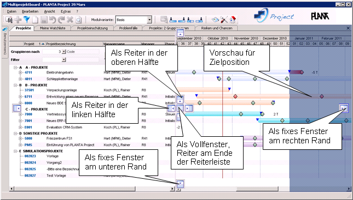Switch to the Problemfälle tab
This screenshot has height=200, width=353.
(x=128, y=28)
